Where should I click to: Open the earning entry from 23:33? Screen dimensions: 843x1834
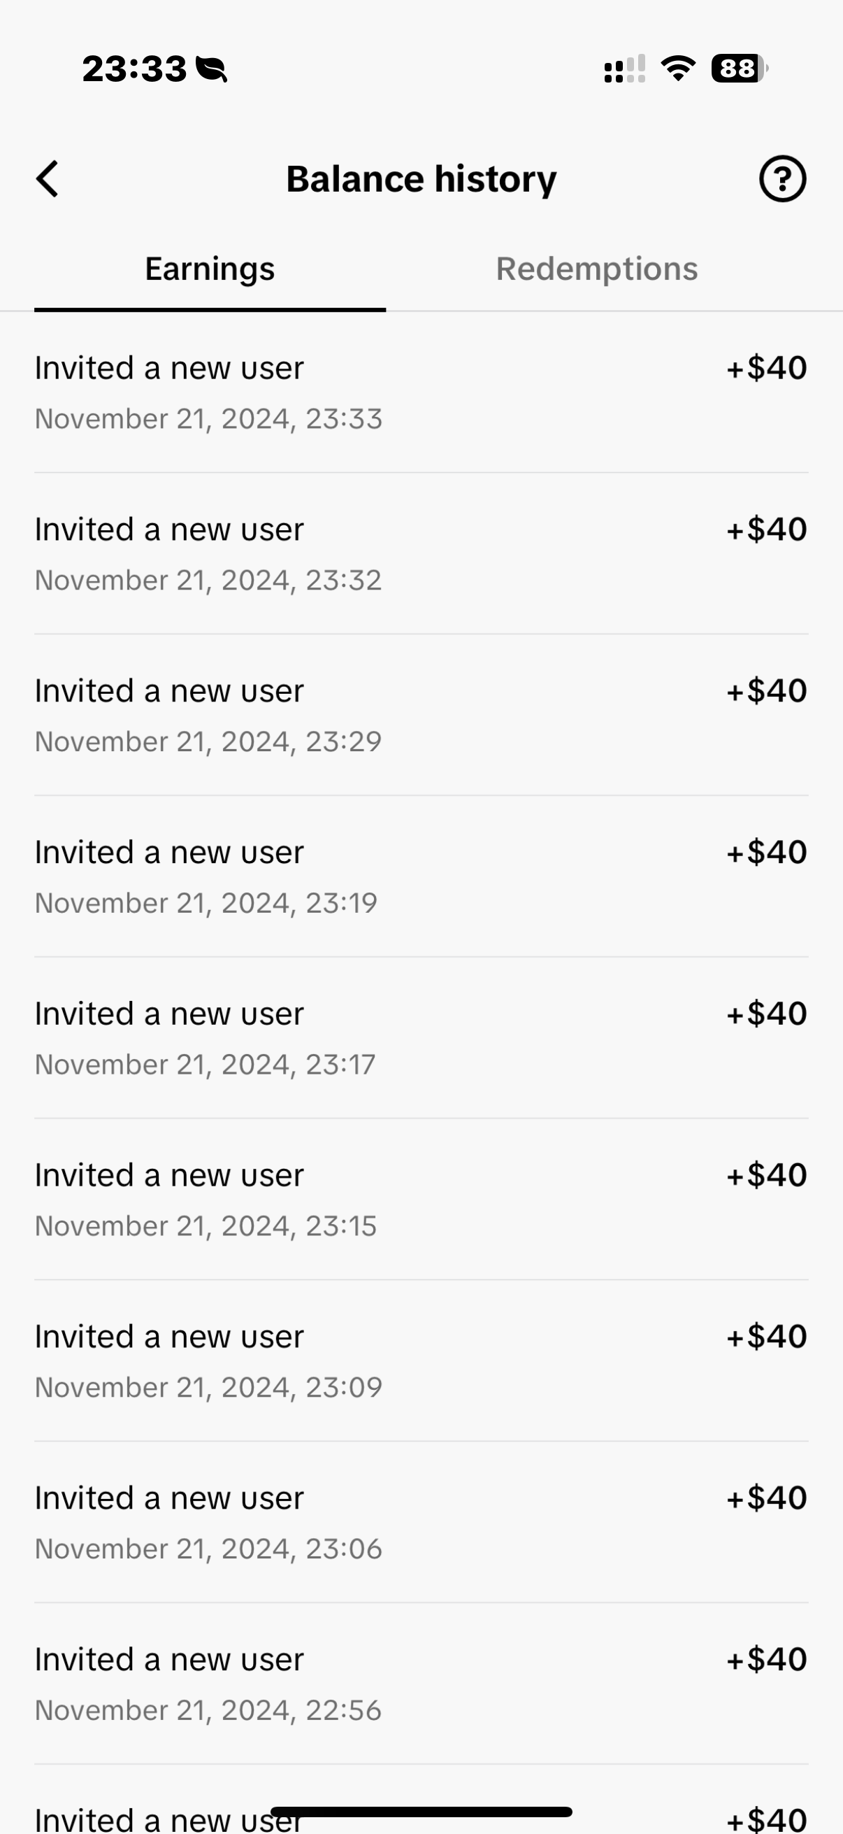(421, 392)
